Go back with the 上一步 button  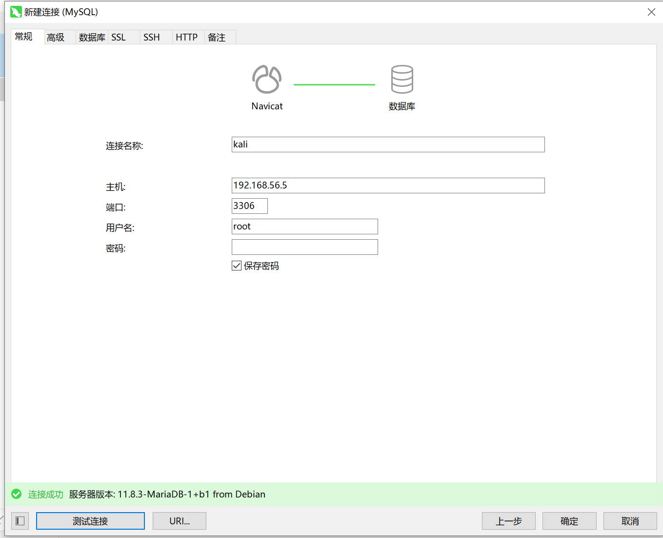pos(509,521)
